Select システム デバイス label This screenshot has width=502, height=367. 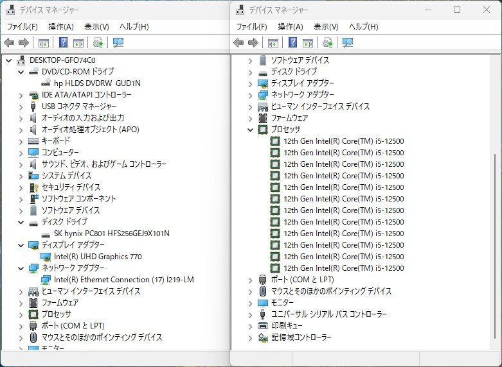pyautogui.click(x=67, y=176)
